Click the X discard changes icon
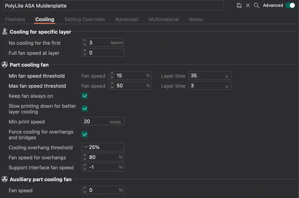Screen dimensions: 299x198 pos(248,5)
